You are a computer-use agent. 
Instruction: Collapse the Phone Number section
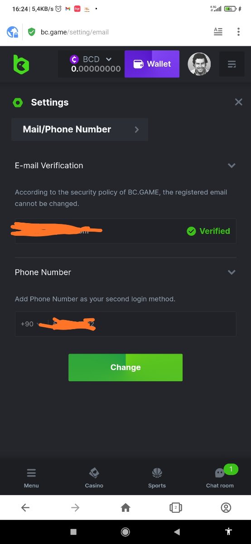pyautogui.click(x=232, y=272)
